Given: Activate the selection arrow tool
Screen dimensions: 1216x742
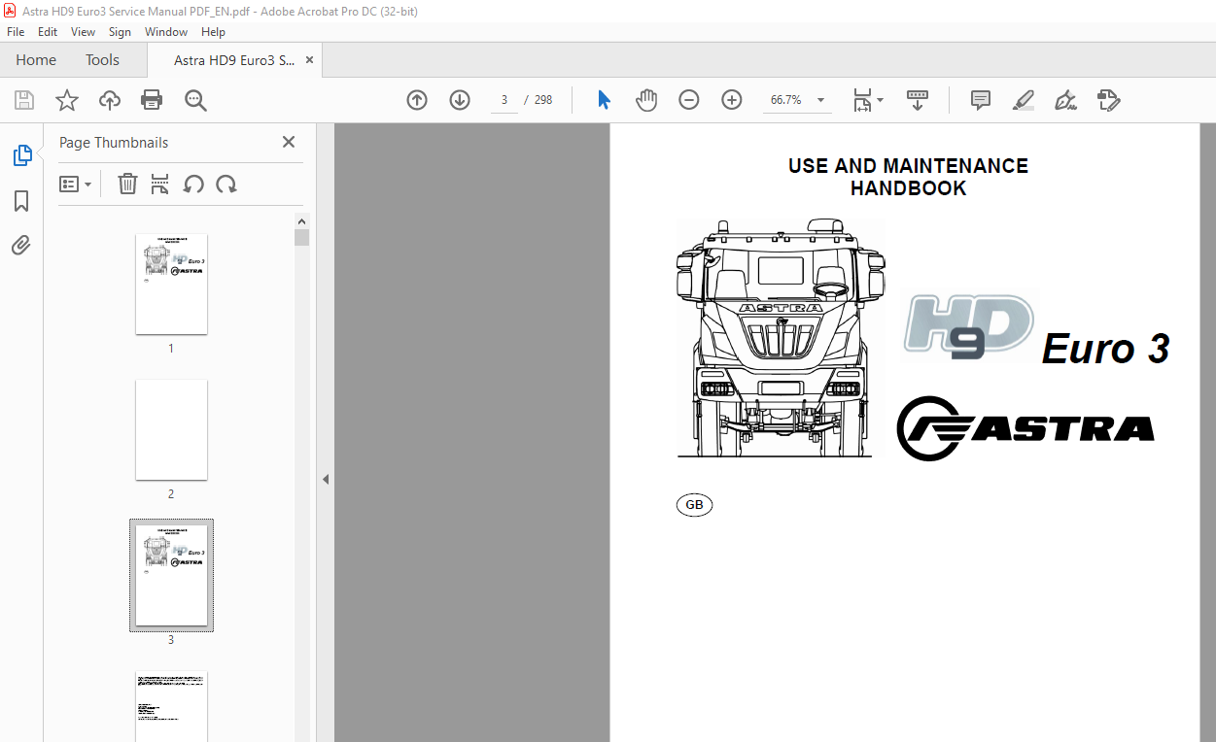Looking at the screenshot, I should (x=604, y=100).
